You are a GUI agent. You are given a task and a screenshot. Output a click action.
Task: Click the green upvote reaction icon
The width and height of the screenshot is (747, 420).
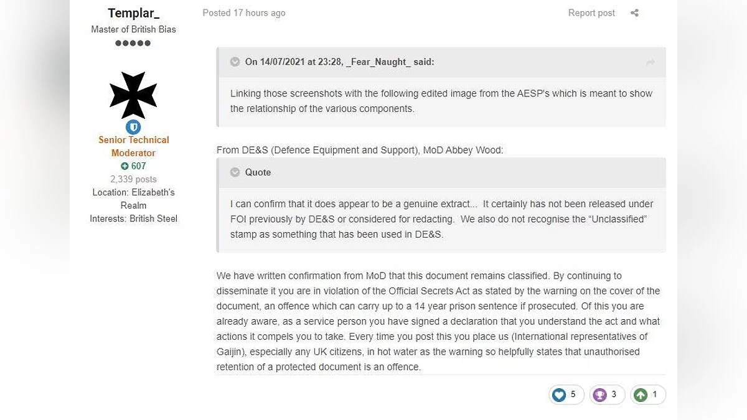tap(640, 394)
